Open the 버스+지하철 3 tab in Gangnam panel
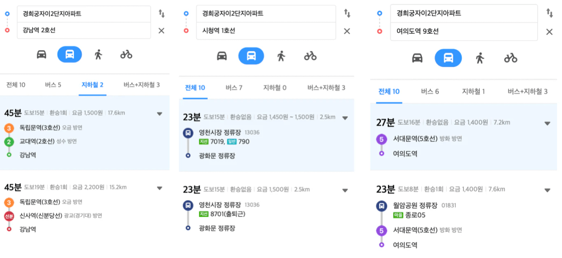The height and width of the screenshot is (258, 562). tap(142, 85)
